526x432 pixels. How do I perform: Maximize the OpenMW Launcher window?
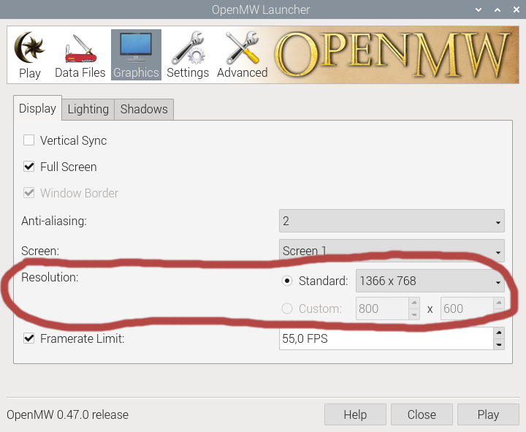(x=498, y=10)
